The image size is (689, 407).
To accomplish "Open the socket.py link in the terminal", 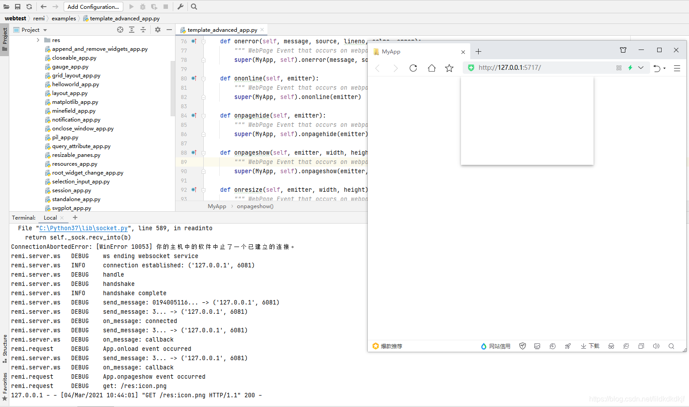I will [84, 228].
